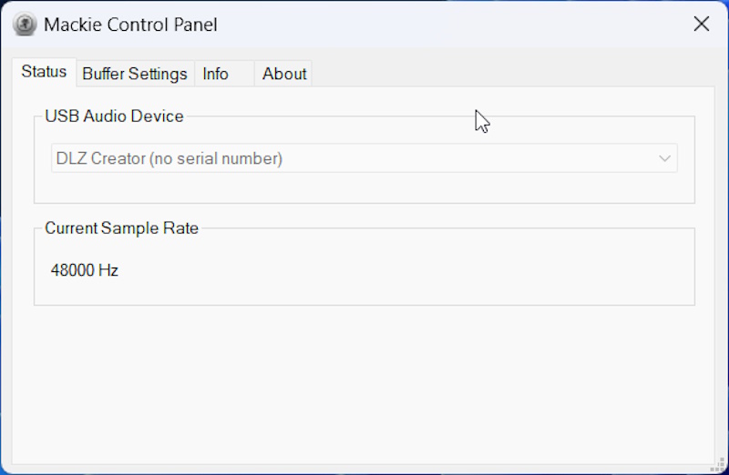The height and width of the screenshot is (475, 729).
Task: Go to the Info tab
Action: (x=224, y=74)
